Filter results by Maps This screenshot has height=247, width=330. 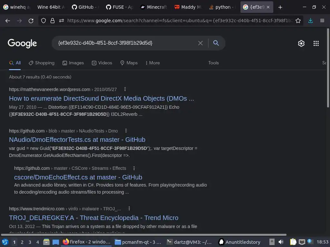pyautogui.click(x=129, y=63)
